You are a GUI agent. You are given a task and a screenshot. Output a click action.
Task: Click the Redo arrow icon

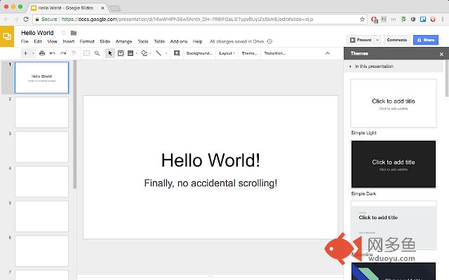(62, 53)
